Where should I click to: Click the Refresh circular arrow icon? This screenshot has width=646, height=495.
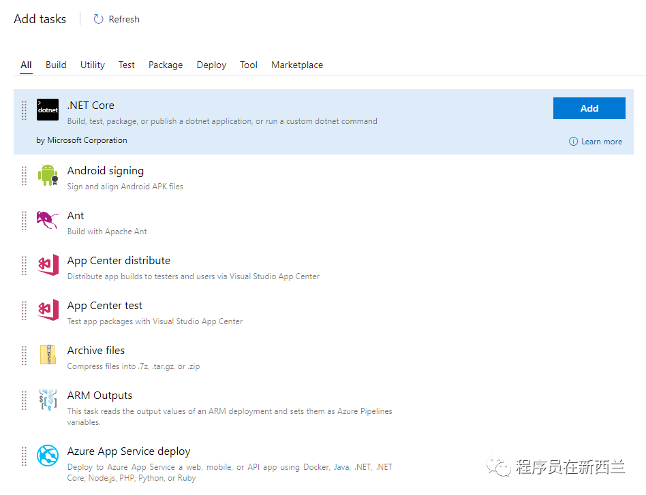(98, 19)
